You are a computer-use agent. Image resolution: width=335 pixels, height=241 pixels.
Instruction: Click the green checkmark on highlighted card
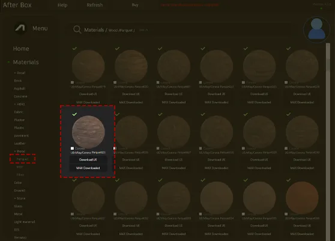click(x=74, y=114)
